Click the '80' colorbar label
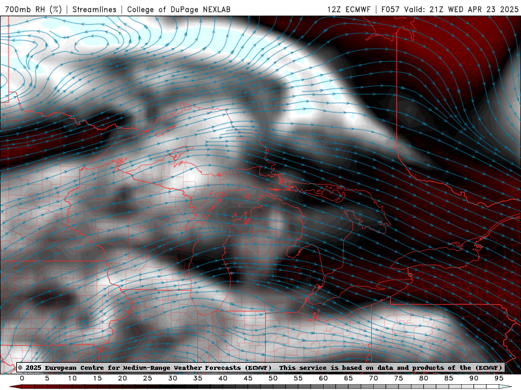 424,378
